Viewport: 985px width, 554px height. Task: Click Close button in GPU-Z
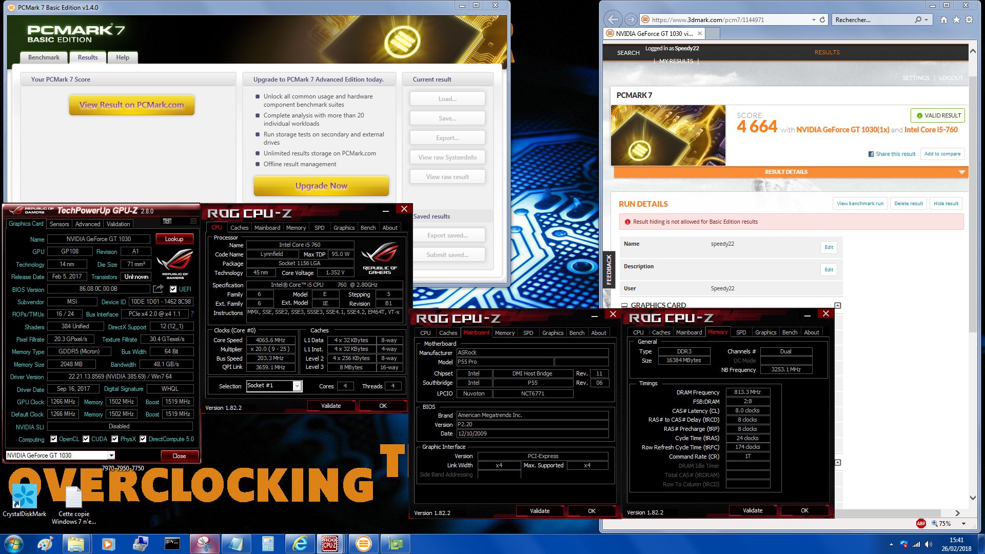[x=179, y=456]
